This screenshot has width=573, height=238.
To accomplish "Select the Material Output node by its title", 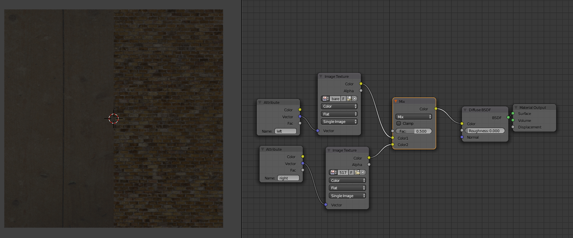I will tap(533, 108).
